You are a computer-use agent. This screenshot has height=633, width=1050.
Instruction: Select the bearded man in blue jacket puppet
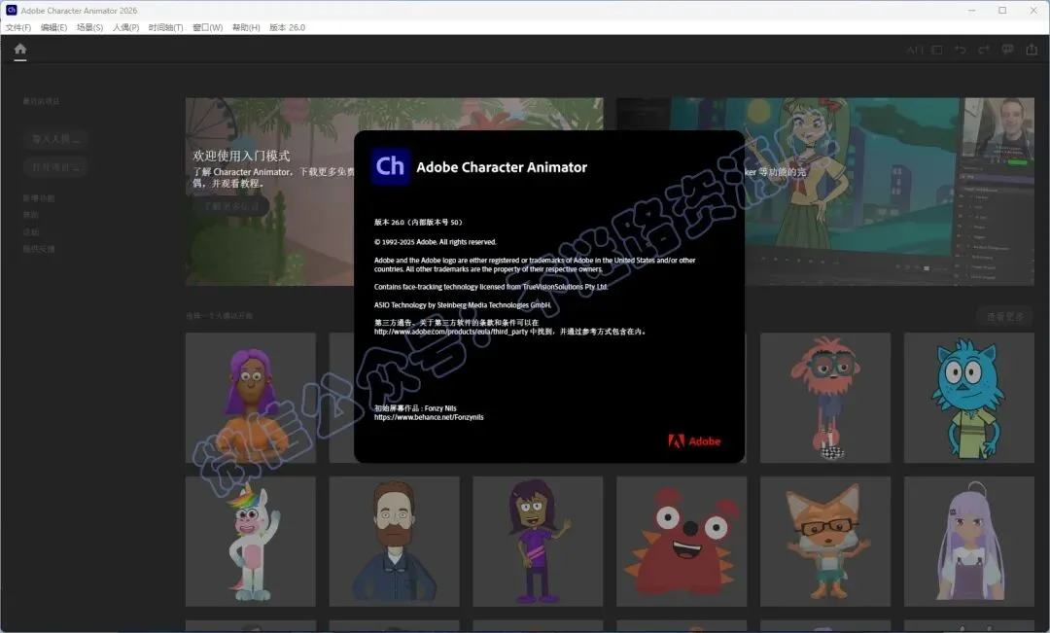[x=395, y=542]
